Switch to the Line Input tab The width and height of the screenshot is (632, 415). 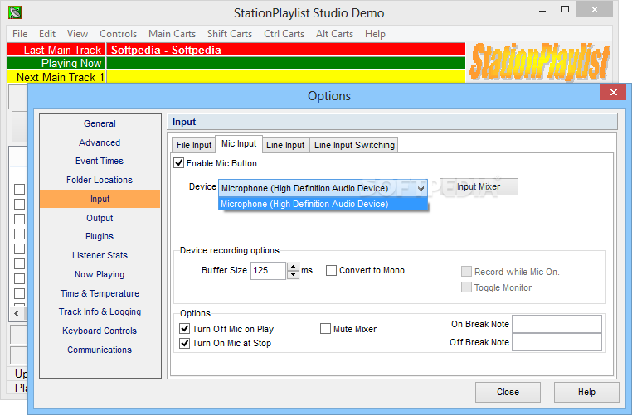(x=285, y=145)
